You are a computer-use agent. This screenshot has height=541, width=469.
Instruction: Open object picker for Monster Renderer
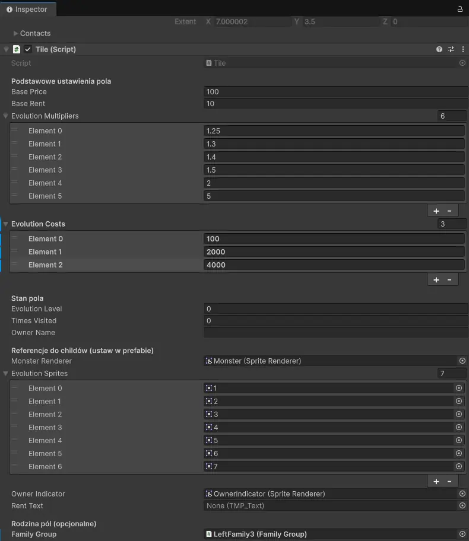[462, 361]
